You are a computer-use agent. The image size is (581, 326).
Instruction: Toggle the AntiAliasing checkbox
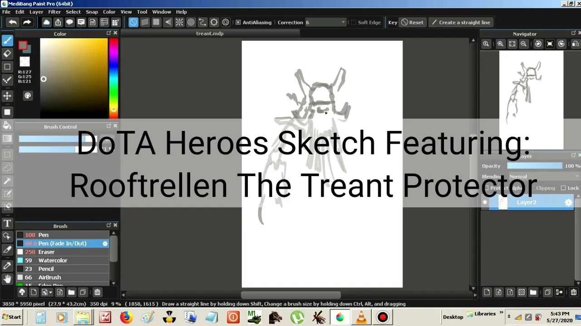coord(238,22)
